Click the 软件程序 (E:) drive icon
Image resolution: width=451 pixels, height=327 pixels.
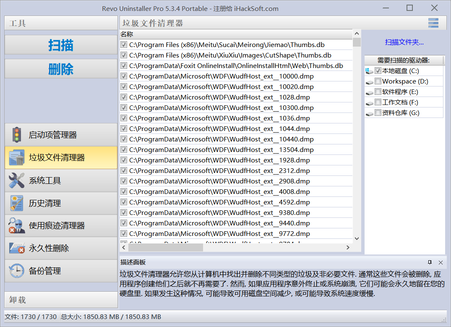[369, 92]
